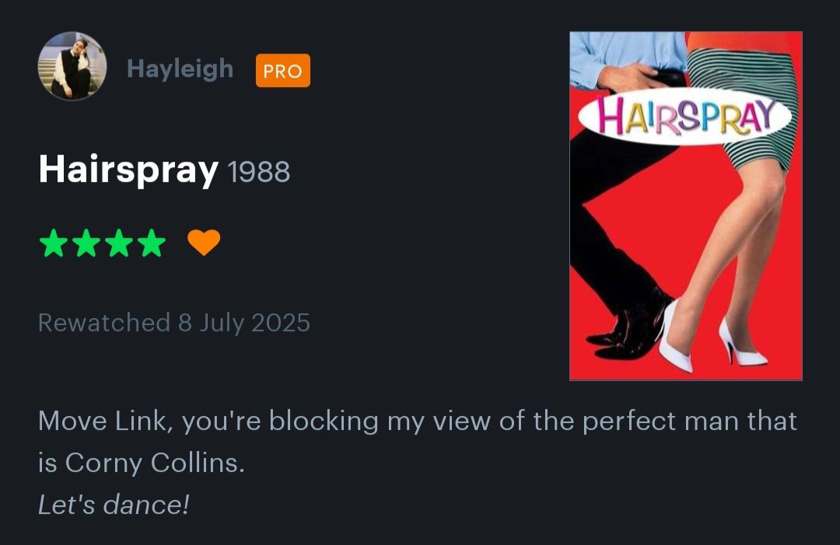840x545 pixels.
Task: Click the Hairspray logo oval on poster
Action: [685, 116]
